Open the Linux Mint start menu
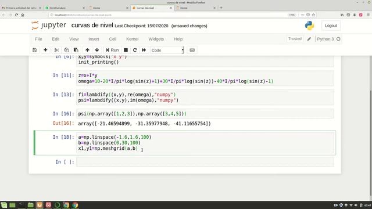372x209 pixels. tap(4, 205)
